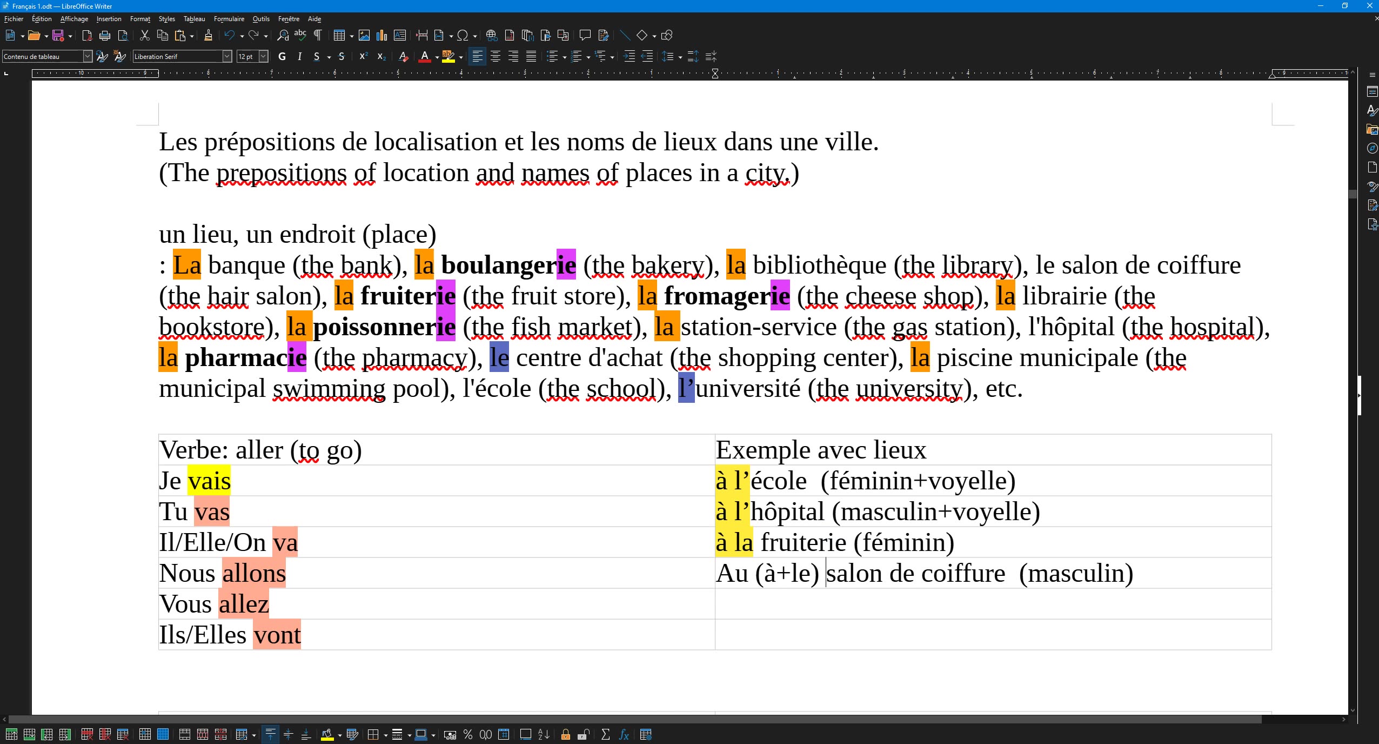Open the Tableau menu

click(194, 18)
